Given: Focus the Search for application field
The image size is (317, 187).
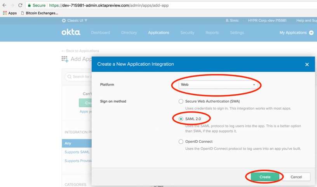Looking at the screenshot, I should tap(78, 77).
